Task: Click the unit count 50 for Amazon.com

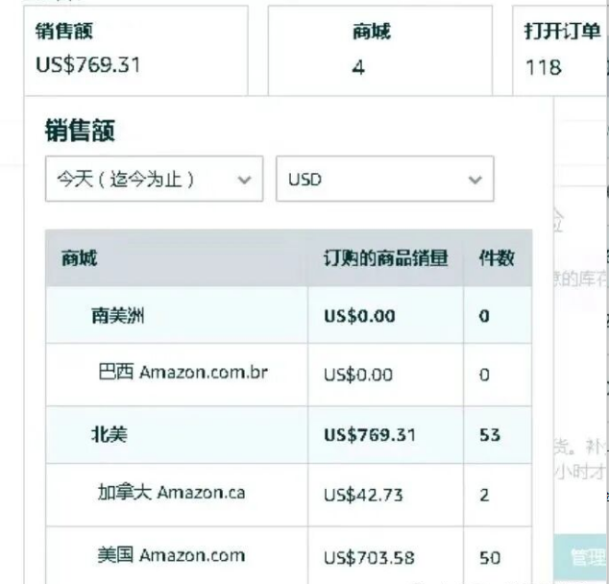Action: (x=489, y=557)
